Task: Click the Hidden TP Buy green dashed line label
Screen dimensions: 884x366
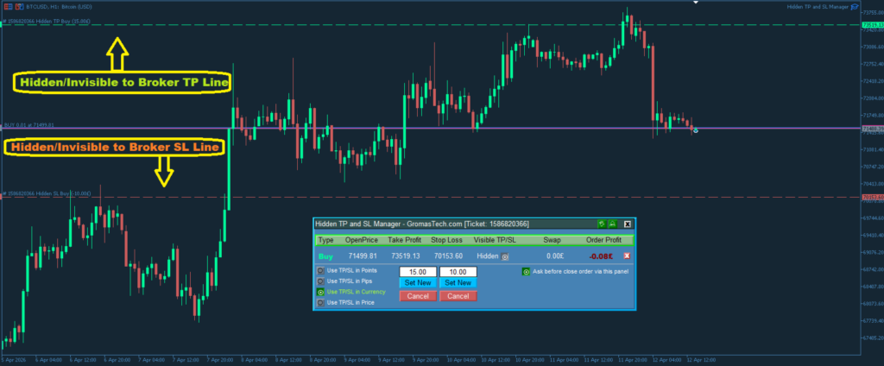Action: (47, 21)
